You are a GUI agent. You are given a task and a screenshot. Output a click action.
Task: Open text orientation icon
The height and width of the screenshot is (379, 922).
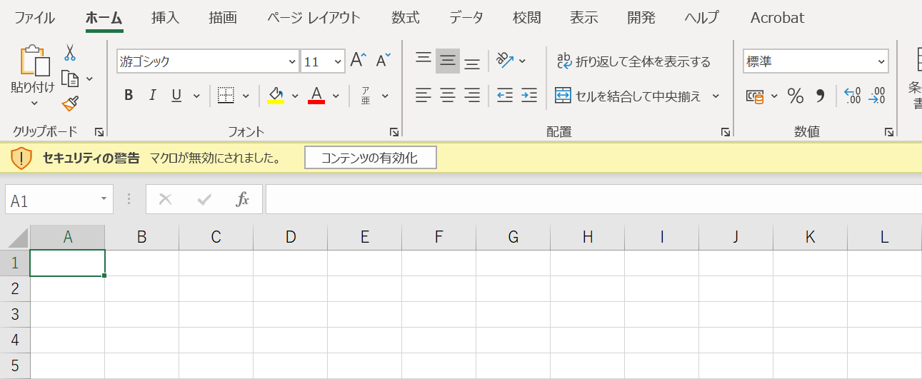[505, 61]
